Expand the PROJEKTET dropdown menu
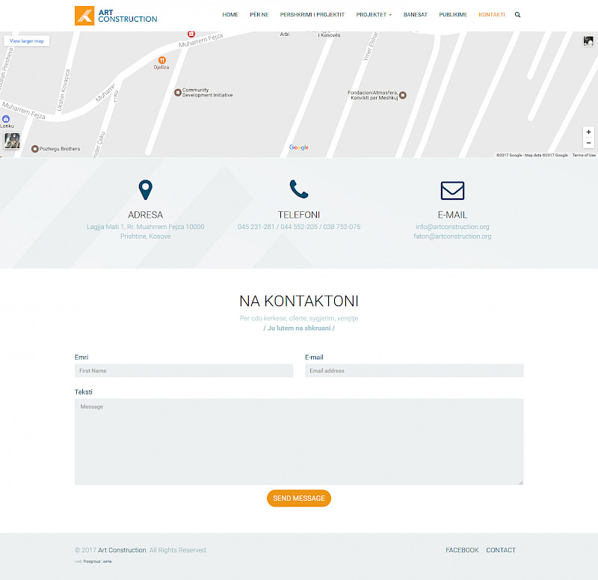 click(374, 14)
